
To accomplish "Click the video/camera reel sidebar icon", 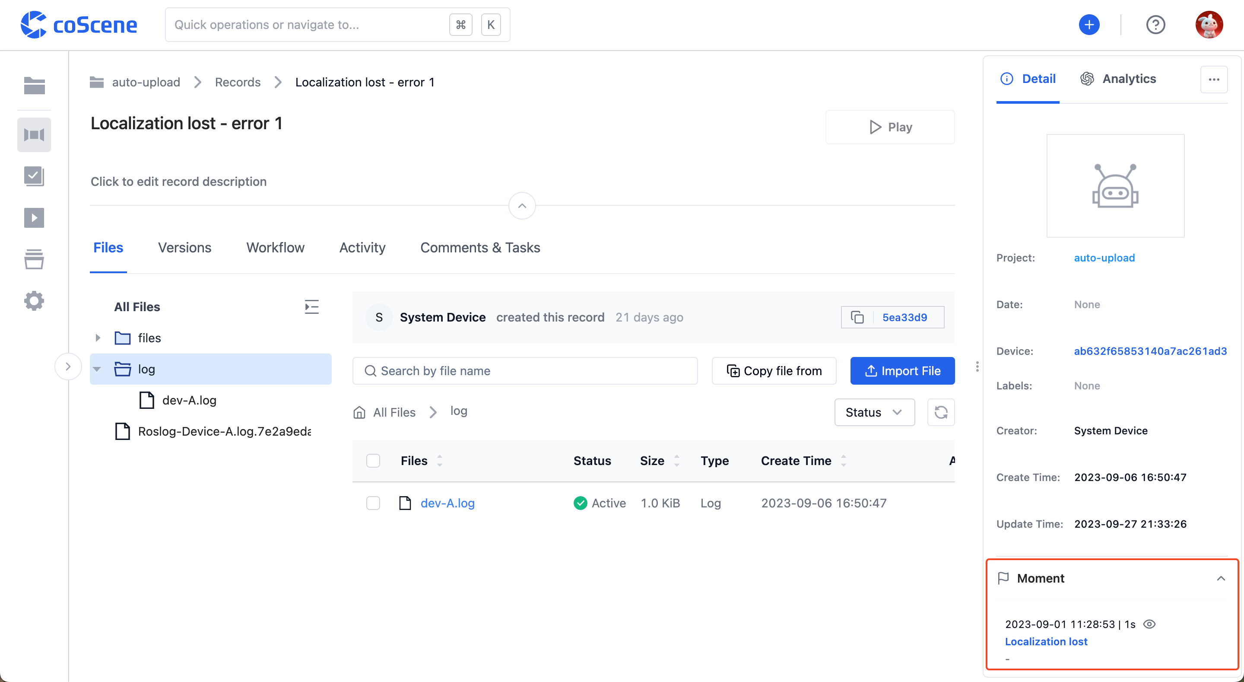I will click(x=34, y=134).
